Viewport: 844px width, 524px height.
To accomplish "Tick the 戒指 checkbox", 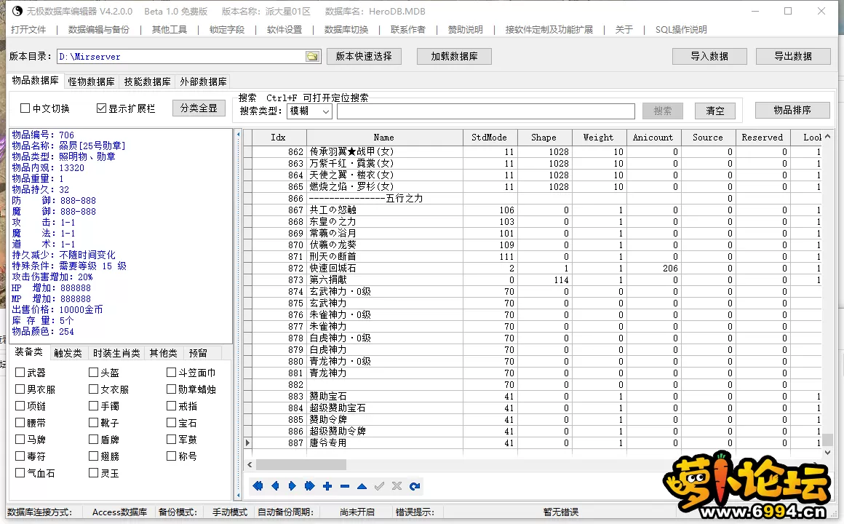I will [171, 405].
